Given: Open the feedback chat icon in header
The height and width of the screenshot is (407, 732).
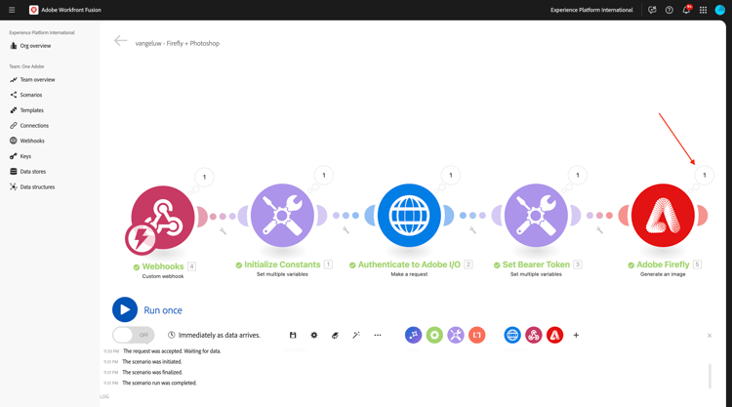Looking at the screenshot, I should tap(652, 10).
